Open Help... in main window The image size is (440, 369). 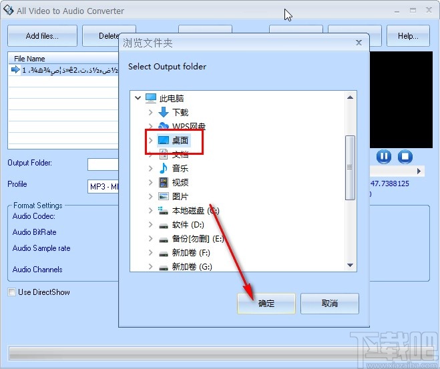[x=408, y=36]
